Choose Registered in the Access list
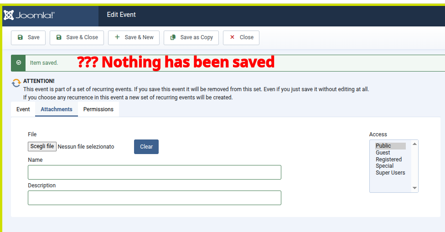This screenshot has width=445, height=232. [x=388, y=160]
